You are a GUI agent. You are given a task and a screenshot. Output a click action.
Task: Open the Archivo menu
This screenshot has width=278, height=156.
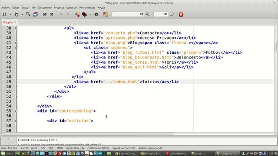pyautogui.click(x=6, y=8)
